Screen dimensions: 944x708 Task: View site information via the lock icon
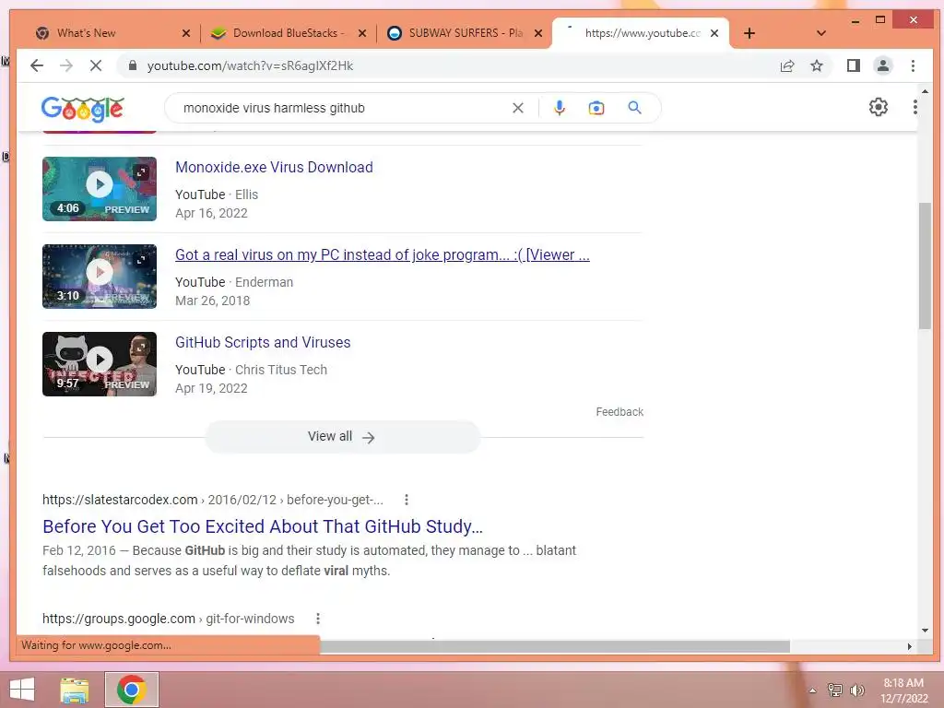(133, 65)
